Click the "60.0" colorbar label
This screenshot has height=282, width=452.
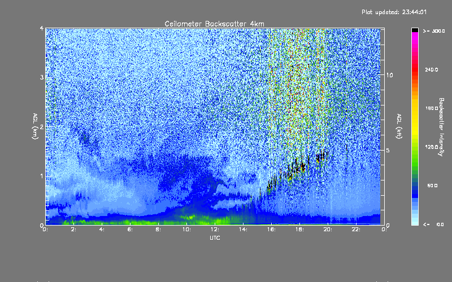coord(432,186)
